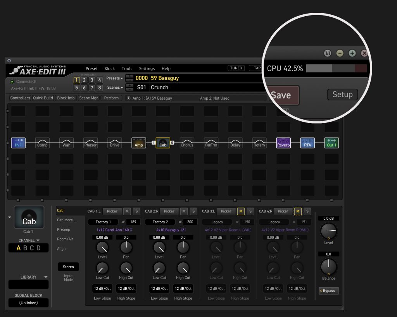Viewport: 397px width, 317px height.
Task: Select the RTA block in the chain
Action: (x=307, y=143)
